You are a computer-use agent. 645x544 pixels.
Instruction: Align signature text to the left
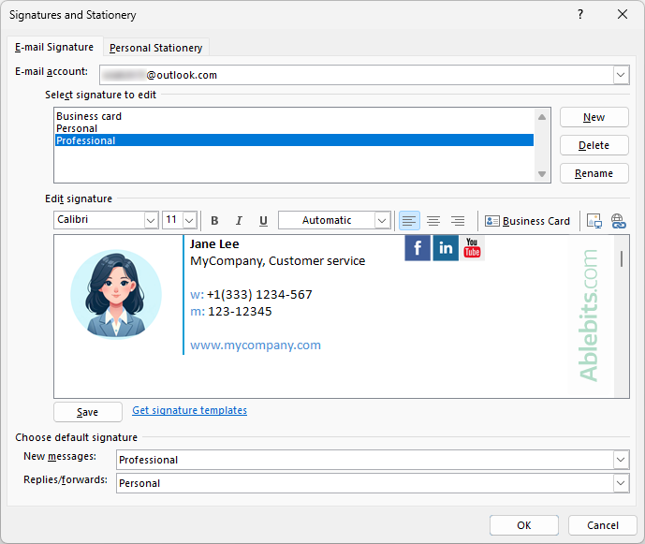pos(409,221)
